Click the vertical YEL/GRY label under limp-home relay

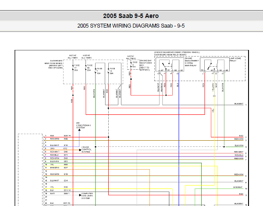[213, 87]
